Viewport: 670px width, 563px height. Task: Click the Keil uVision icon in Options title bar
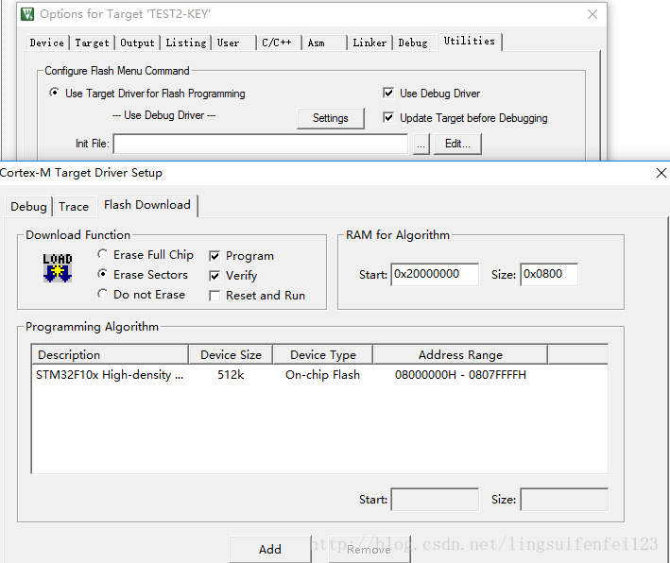coord(27,14)
